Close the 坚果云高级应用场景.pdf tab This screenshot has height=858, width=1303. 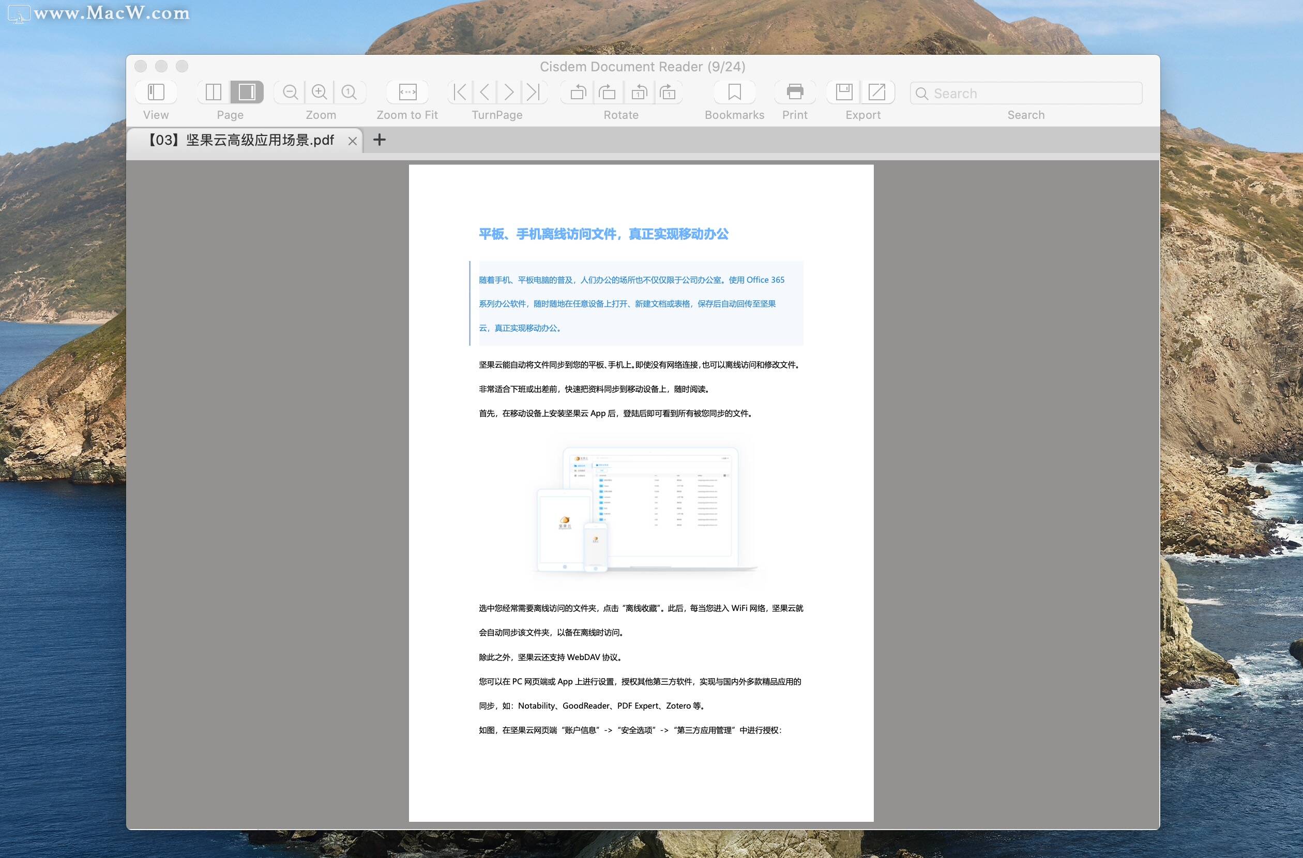click(x=353, y=141)
